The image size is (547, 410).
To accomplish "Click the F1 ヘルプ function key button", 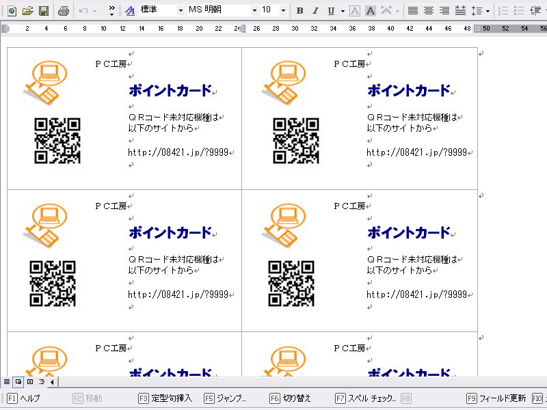I will [x=24, y=398].
